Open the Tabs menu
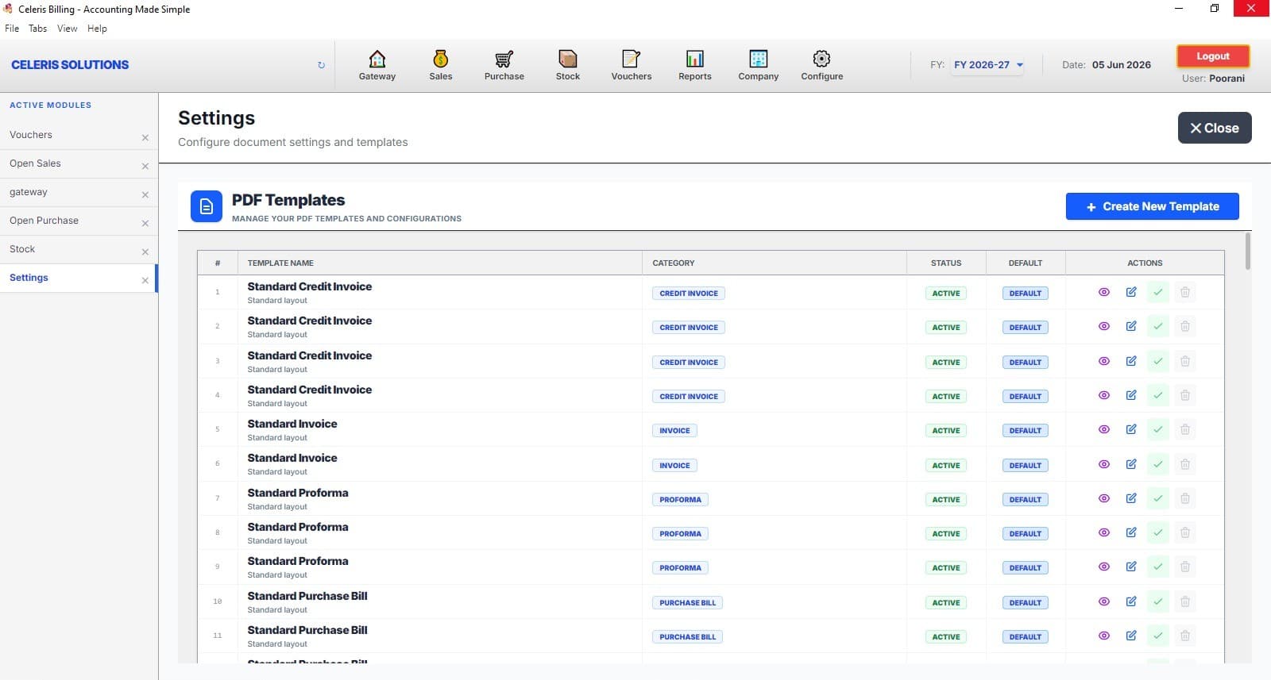Viewport: 1271px width, 680px height. tap(38, 29)
